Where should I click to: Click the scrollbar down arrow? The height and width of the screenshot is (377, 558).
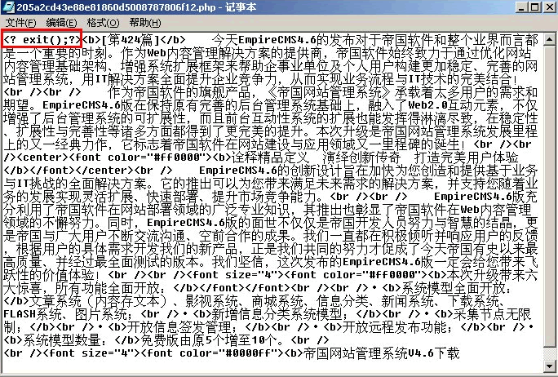click(550, 366)
